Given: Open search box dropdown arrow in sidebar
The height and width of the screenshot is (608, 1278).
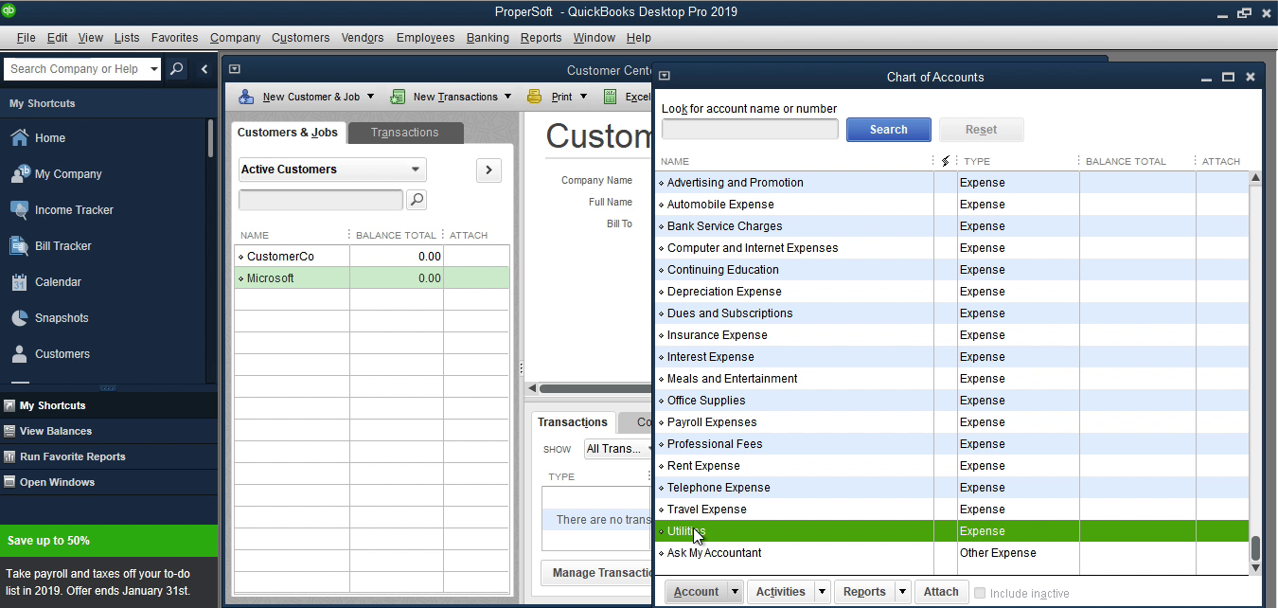Looking at the screenshot, I should (x=154, y=69).
